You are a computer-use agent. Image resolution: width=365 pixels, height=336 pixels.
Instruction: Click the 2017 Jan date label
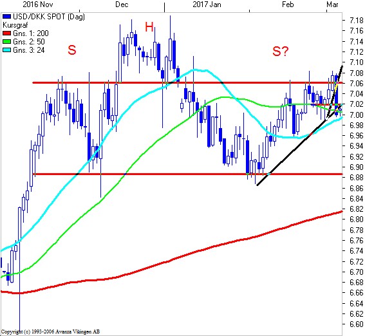tap(207, 5)
